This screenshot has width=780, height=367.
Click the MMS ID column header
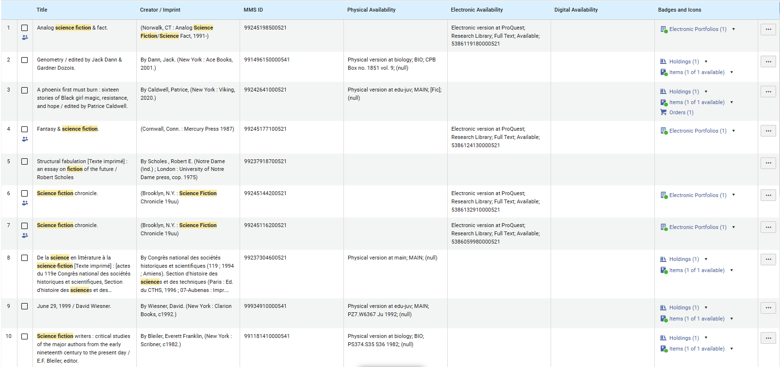click(x=253, y=10)
